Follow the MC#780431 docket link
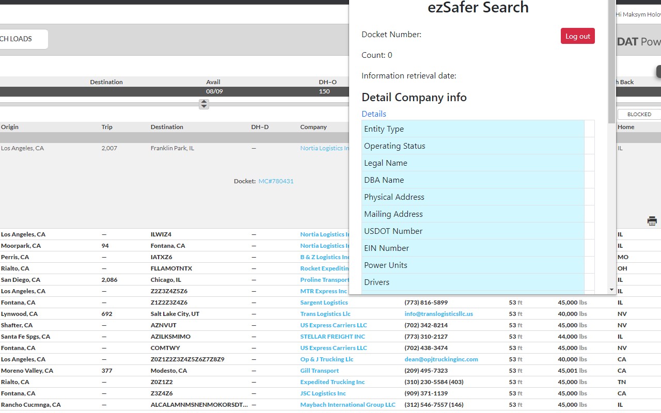The image size is (661, 413). pyautogui.click(x=276, y=181)
